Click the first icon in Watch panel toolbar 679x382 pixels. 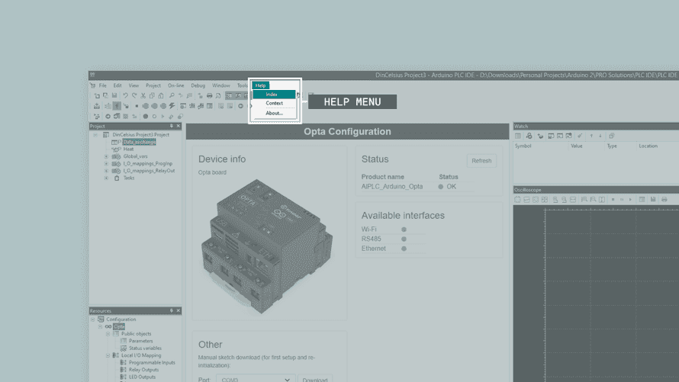click(x=518, y=136)
